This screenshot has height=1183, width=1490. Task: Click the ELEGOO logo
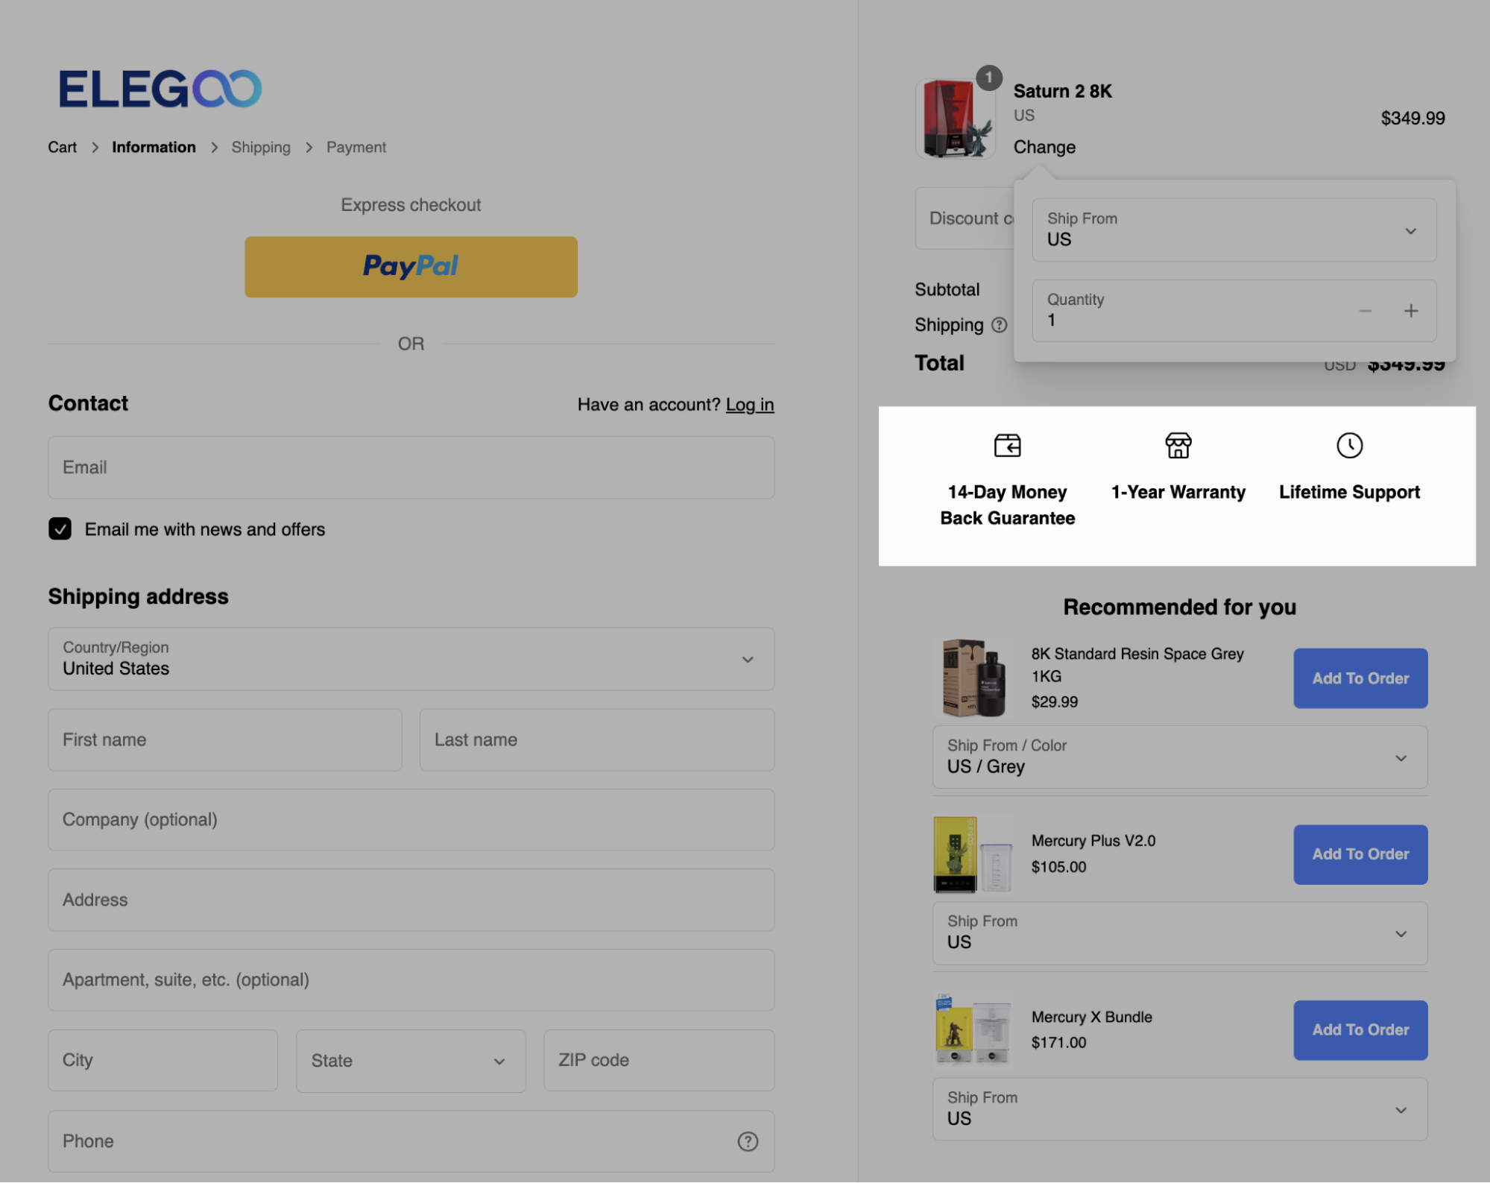[160, 89]
